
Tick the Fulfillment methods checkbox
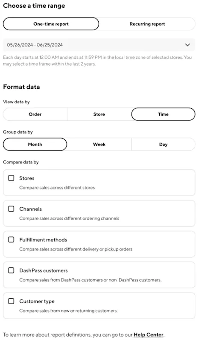click(11, 240)
